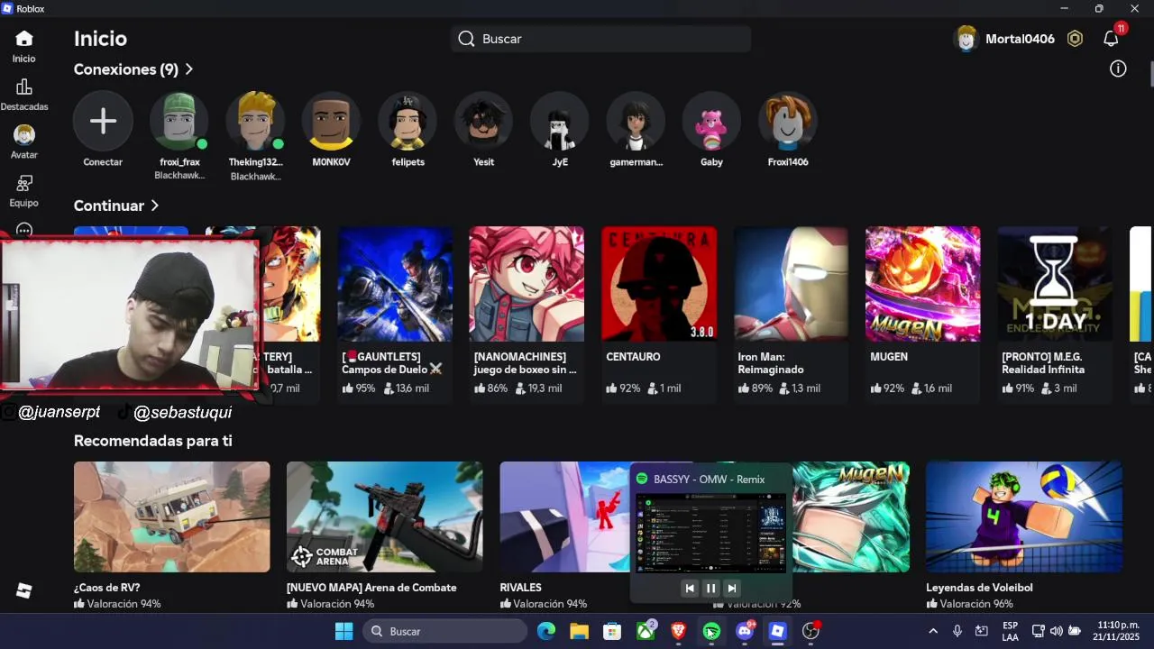Viewport: 1154px width, 649px height.
Task: Open Destacadas charts in sidebar
Action: click(24, 87)
